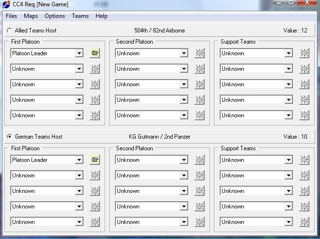The width and height of the screenshot is (320, 239).
Task: Click team icon in German First Platoon fourth row
Action: 95,207
